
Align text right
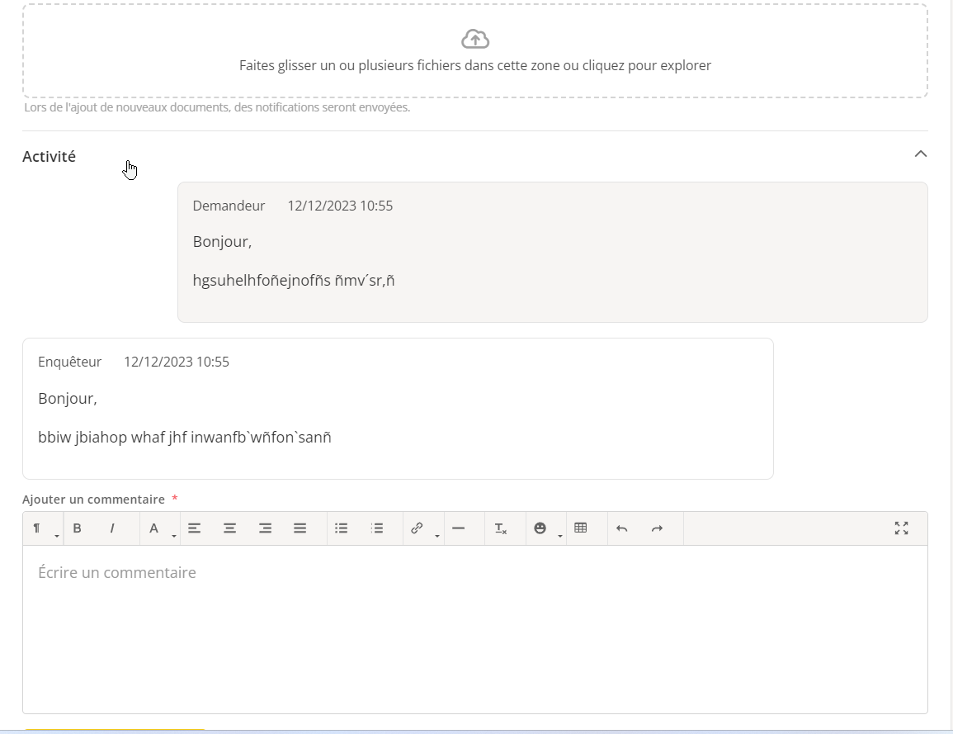[265, 528]
